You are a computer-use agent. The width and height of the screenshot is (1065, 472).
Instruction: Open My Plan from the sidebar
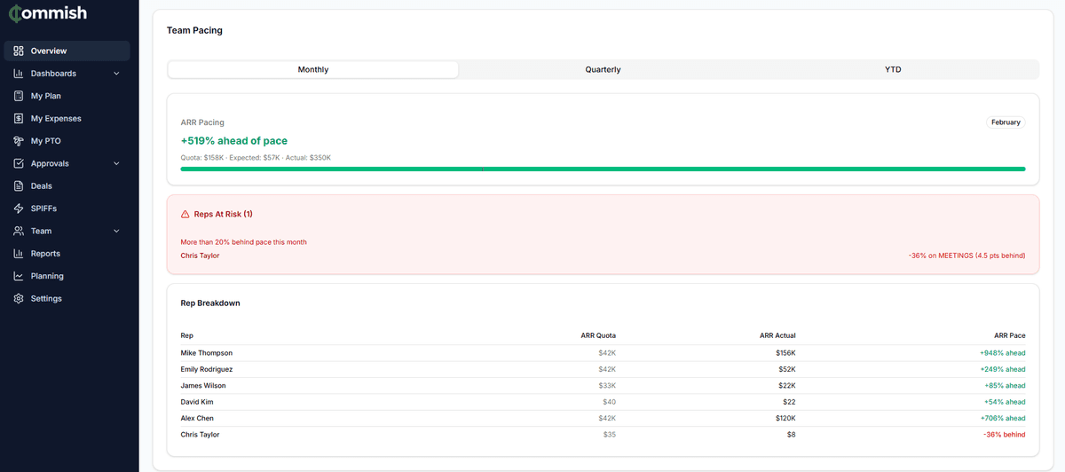(x=67, y=96)
